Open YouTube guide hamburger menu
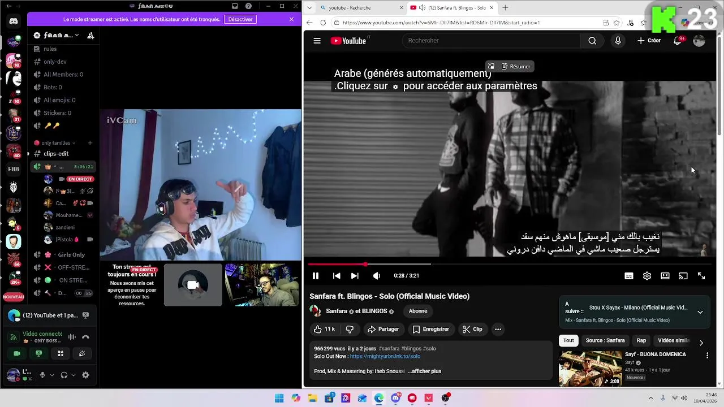The image size is (724, 407). (317, 41)
